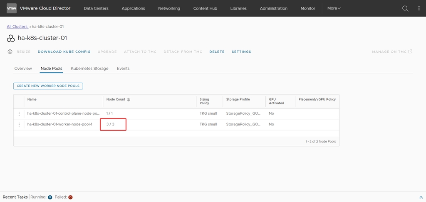The height and width of the screenshot is (202, 426).
Task: Click the Failed tasks count badge
Action: [x=70, y=197]
